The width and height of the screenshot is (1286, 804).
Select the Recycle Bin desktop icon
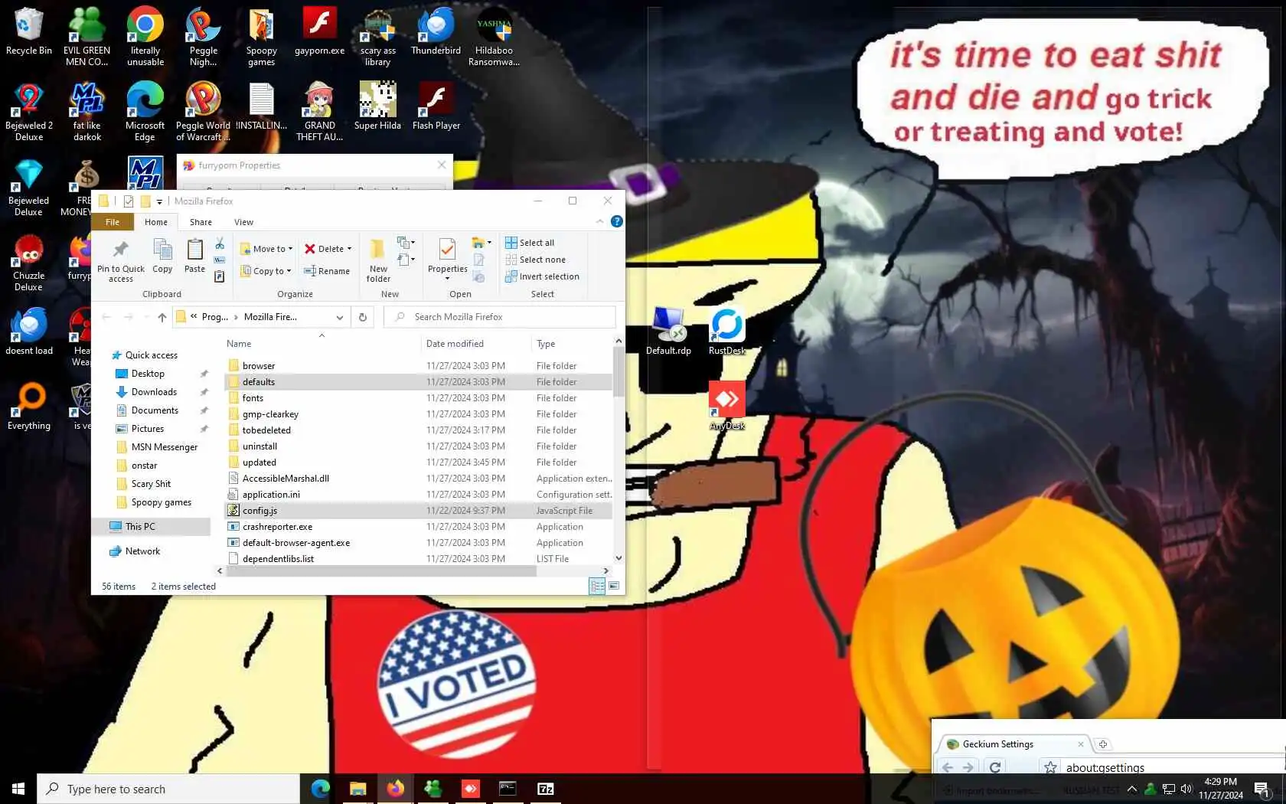(29, 31)
